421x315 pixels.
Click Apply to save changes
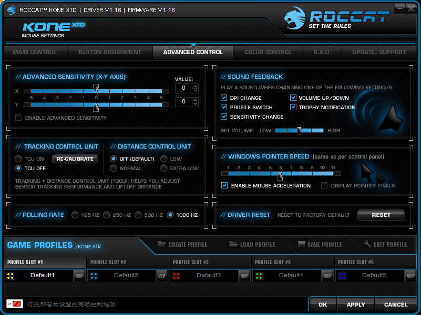click(x=356, y=304)
